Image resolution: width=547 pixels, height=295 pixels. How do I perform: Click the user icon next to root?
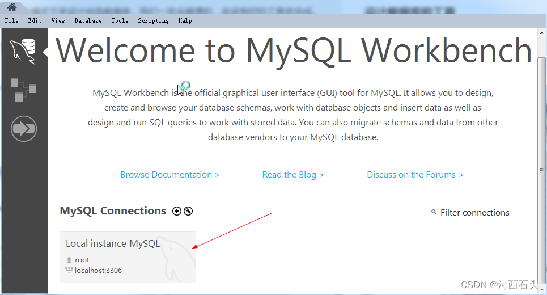point(69,260)
